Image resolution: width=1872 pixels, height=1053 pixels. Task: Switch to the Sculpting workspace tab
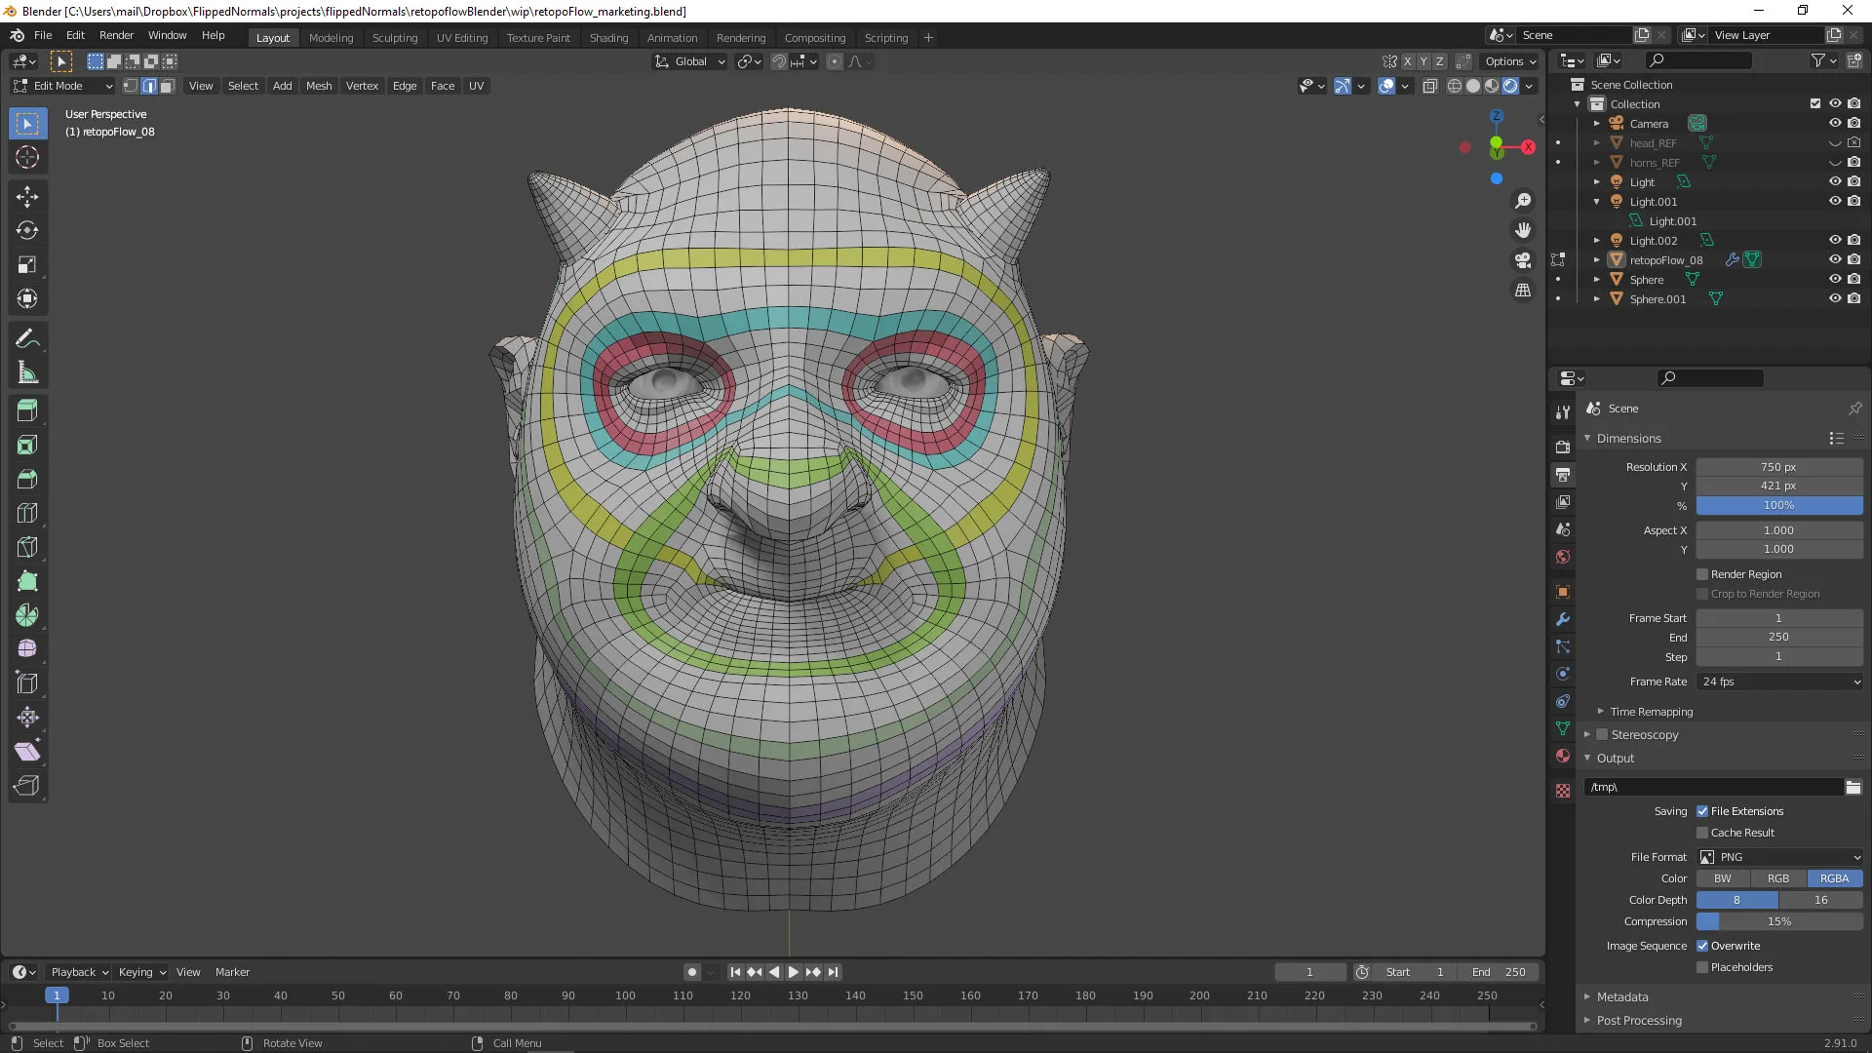click(x=394, y=38)
